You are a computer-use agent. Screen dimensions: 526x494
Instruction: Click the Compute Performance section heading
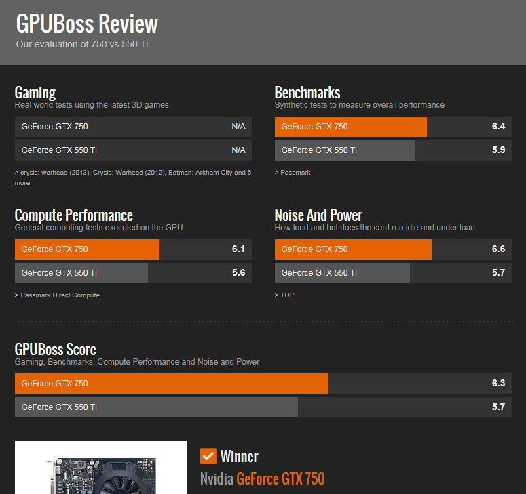[x=73, y=215]
